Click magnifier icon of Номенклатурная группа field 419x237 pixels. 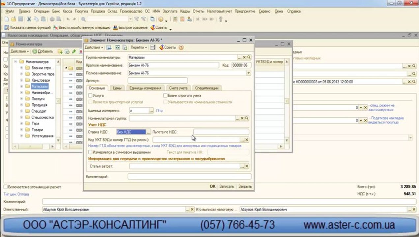(247, 118)
